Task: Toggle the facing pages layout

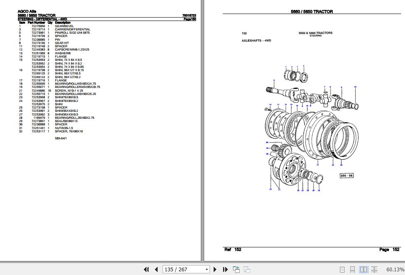Action: (x=364, y=269)
